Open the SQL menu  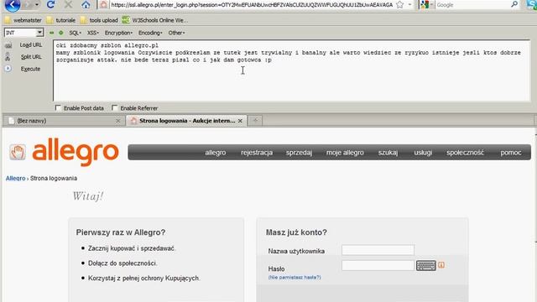coord(75,33)
